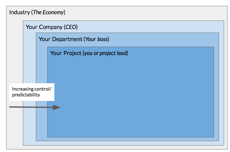Select the 'Your Project' label text
The width and height of the screenshot is (230, 152).
(x=66, y=53)
